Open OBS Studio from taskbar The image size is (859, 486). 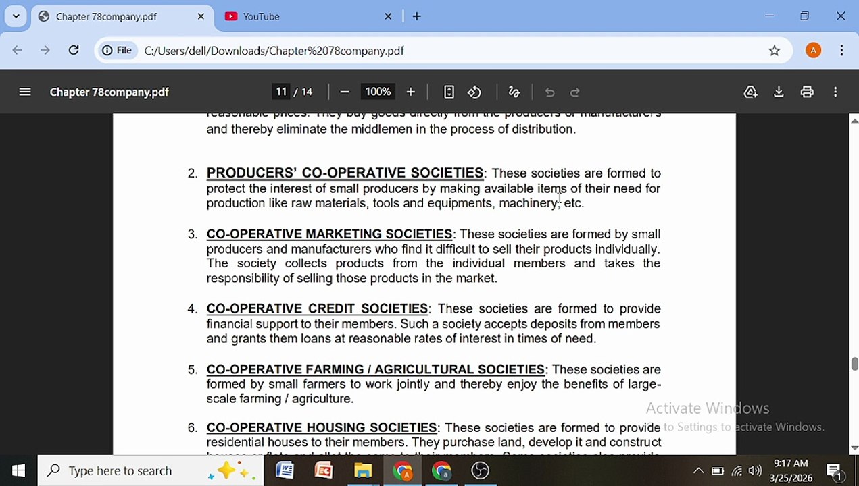tap(480, 470)
